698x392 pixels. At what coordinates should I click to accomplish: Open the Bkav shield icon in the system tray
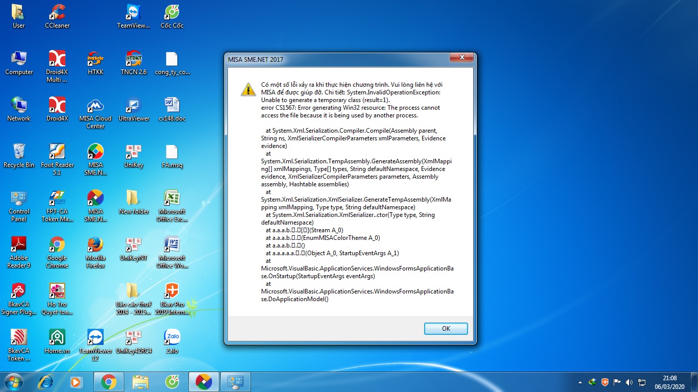(x=605, y=382)
